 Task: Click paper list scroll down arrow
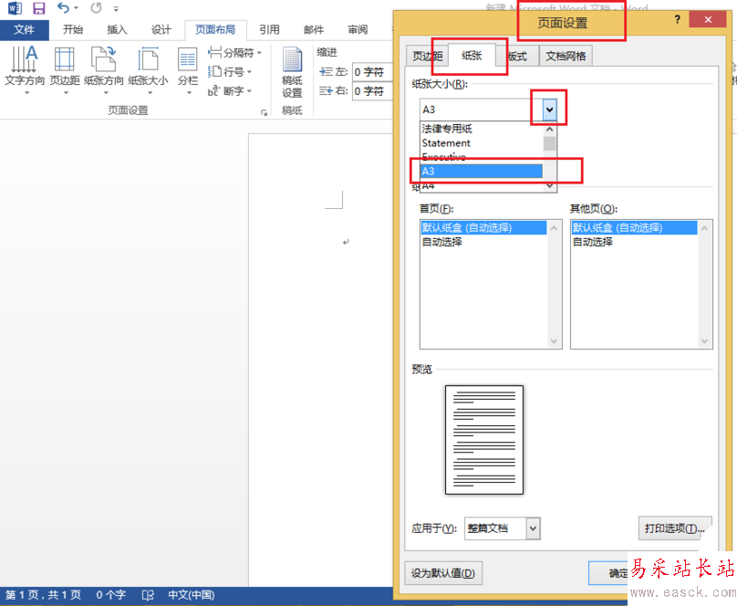point(549,186)
